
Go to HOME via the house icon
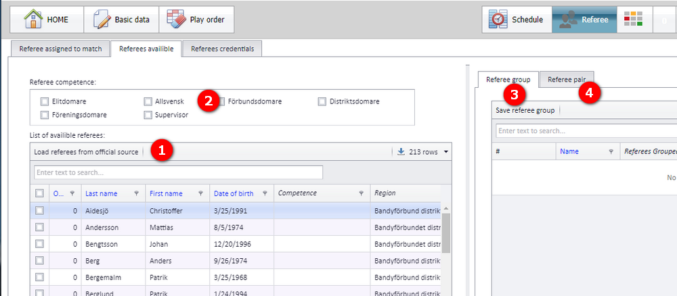33,20
